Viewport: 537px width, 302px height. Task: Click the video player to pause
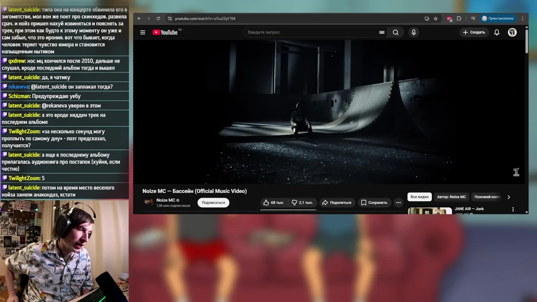(x=329, y=112)
